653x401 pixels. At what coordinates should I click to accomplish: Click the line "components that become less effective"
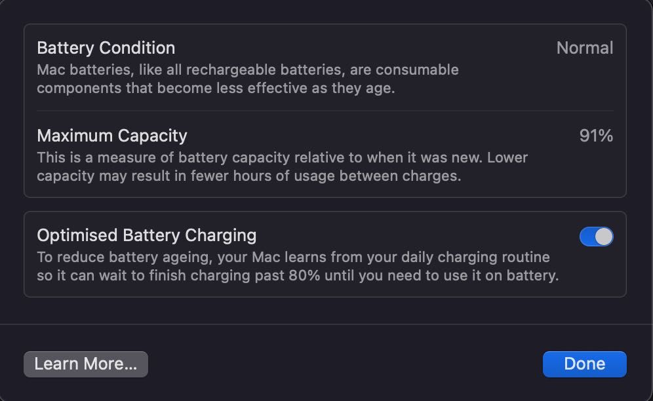click(x=216, y=88)
